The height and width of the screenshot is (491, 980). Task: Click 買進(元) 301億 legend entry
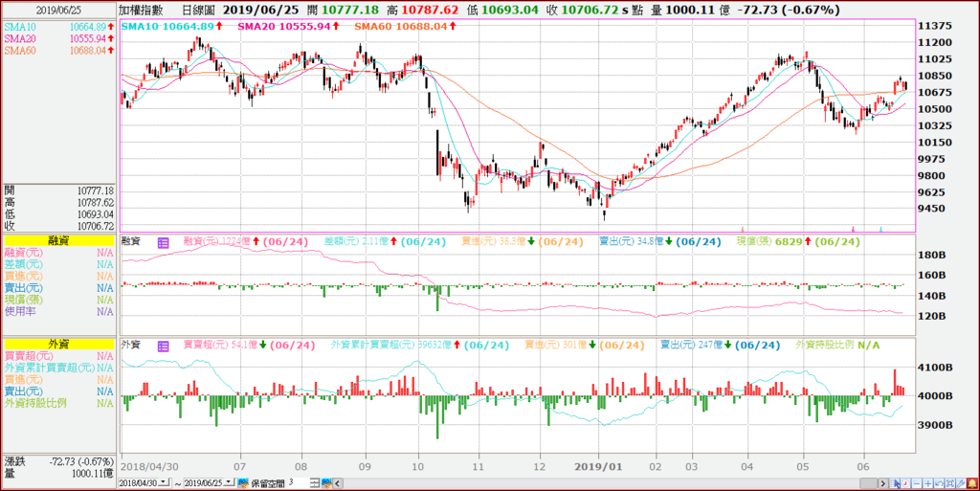pos(585,345)
